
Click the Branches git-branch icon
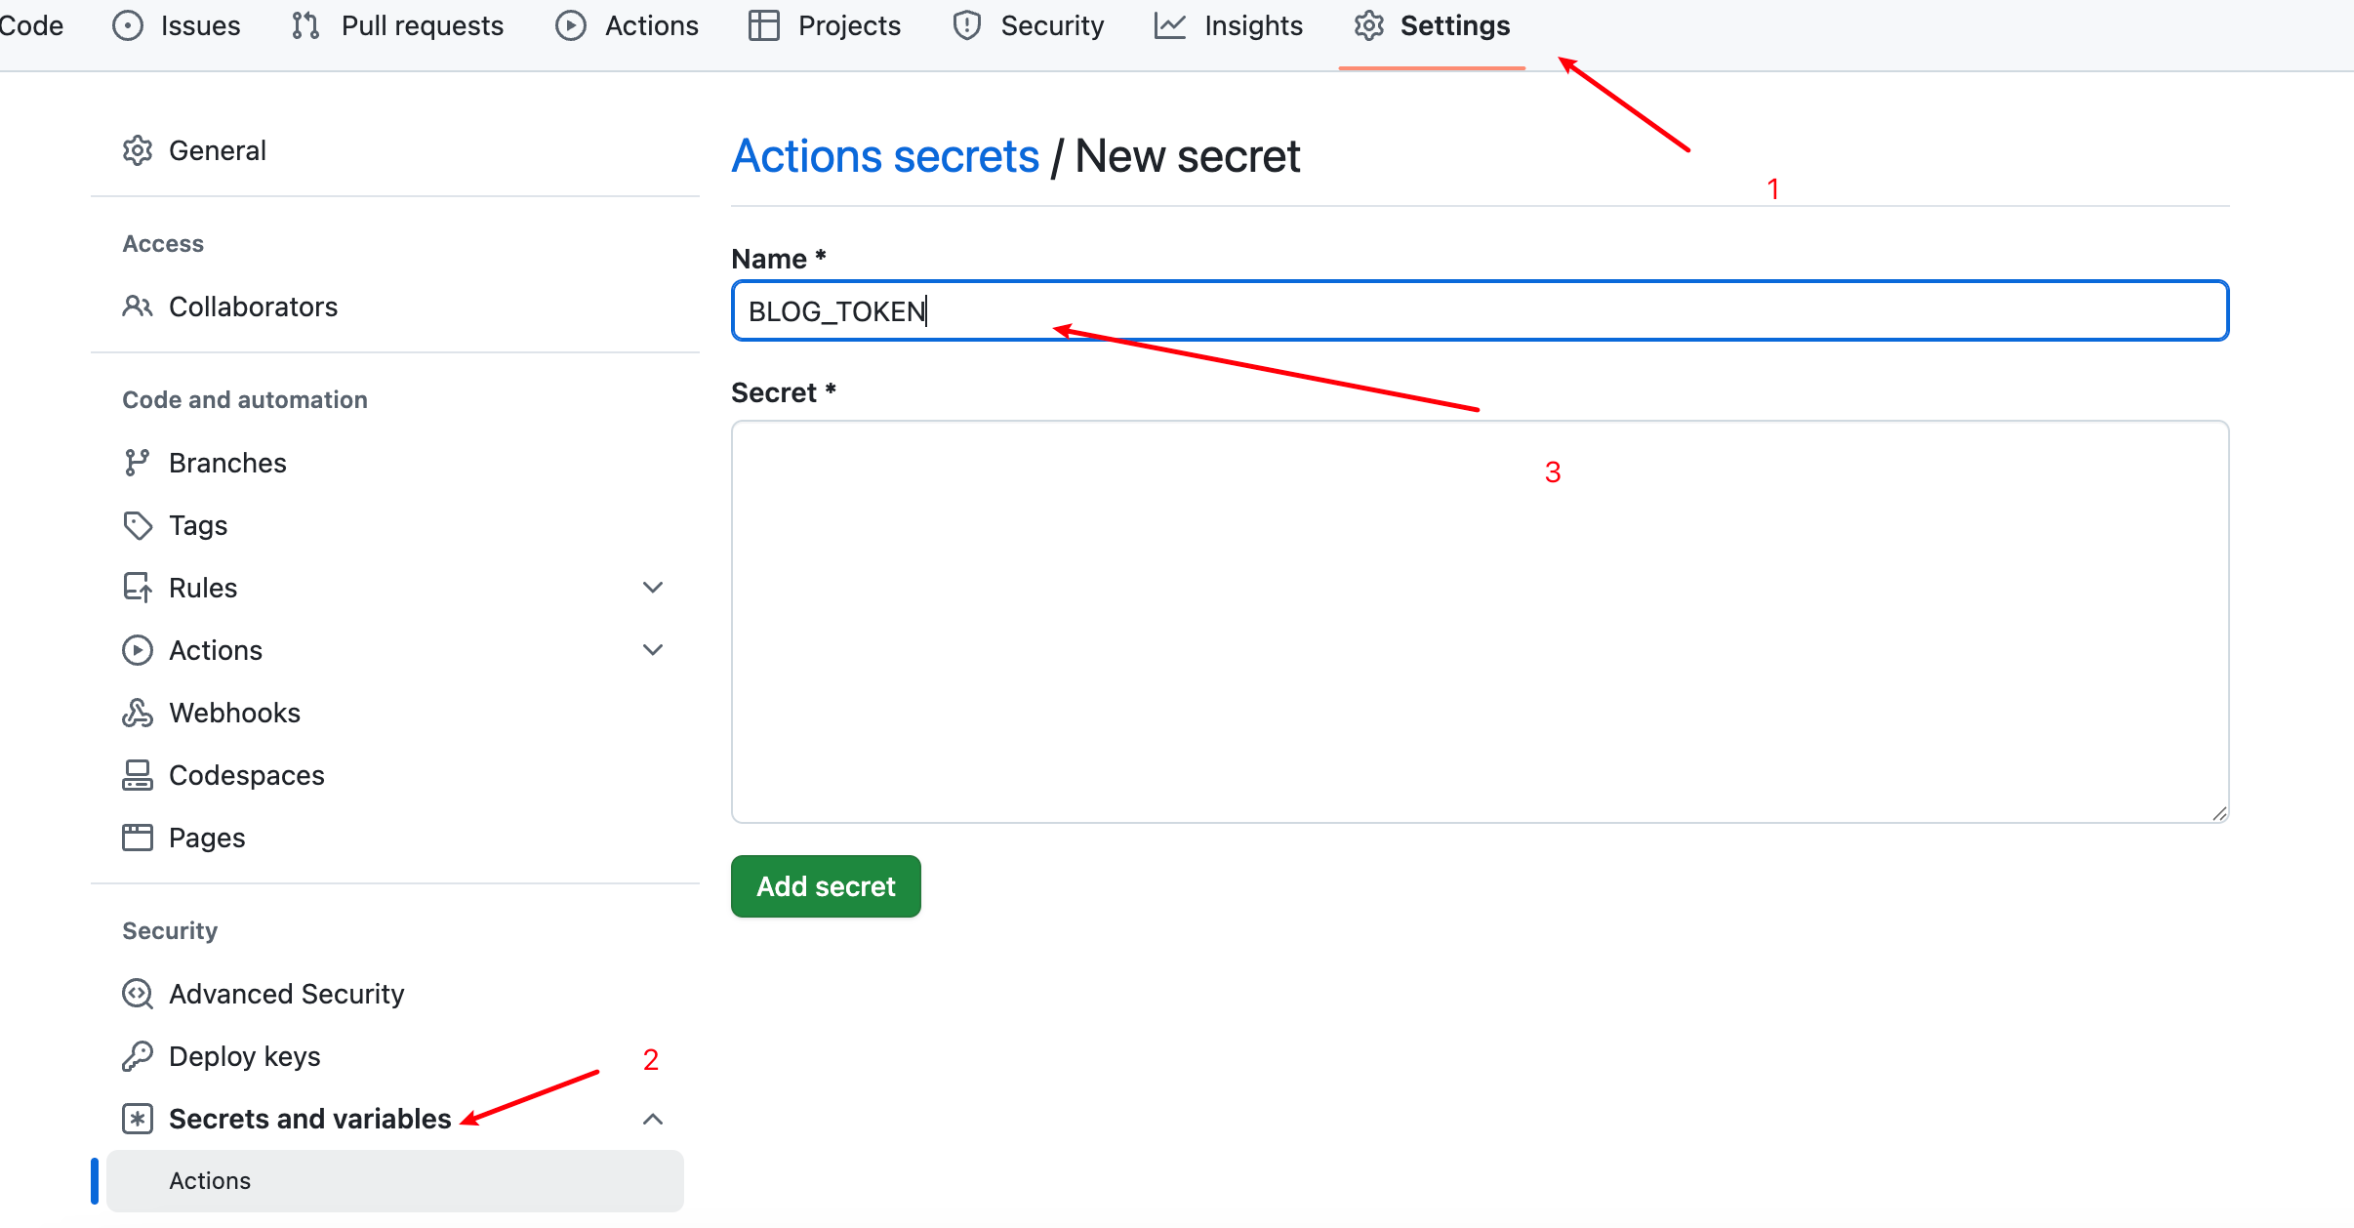tap(138, 463)
